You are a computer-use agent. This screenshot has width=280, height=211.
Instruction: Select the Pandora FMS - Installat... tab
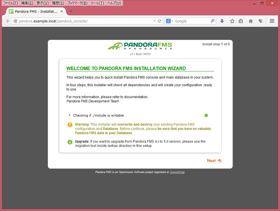pos(36,11)
